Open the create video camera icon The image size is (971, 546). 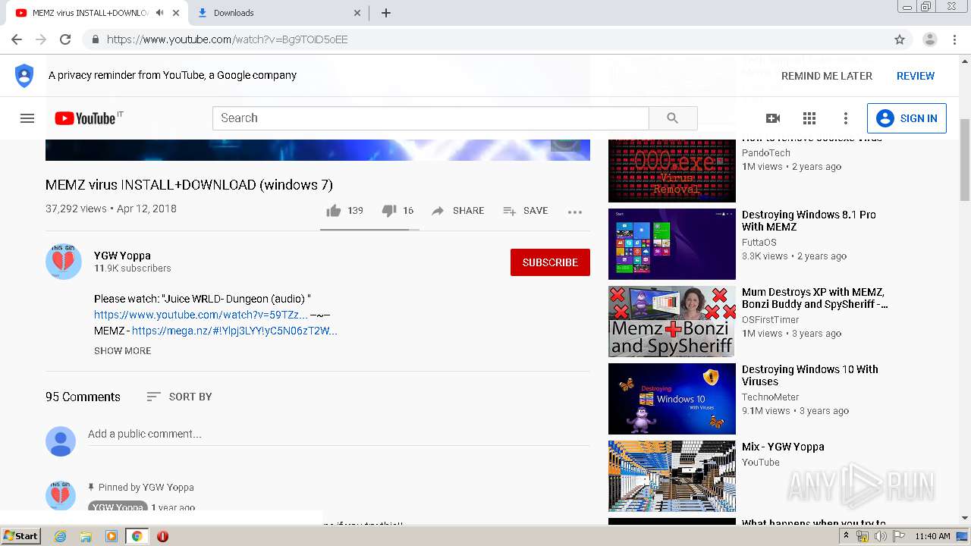point(773,118)
